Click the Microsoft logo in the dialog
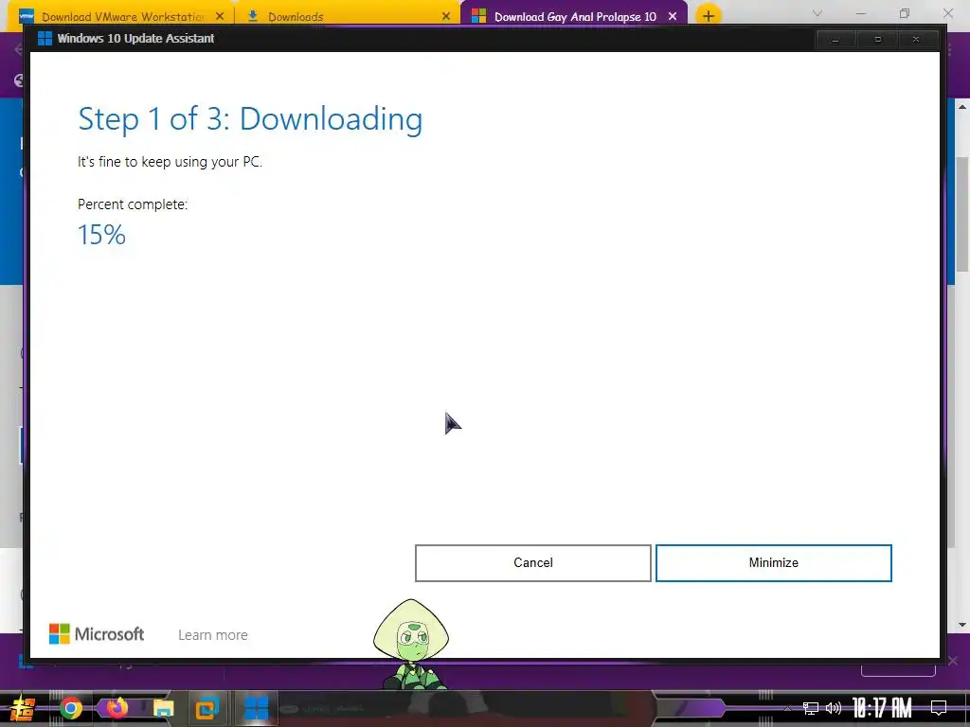This screenshot has width=970, height=727. 97,633
